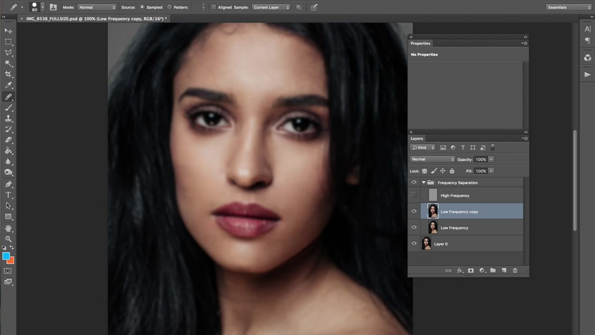Delete layer with trash icon
The image size is (595, 335).
(x=515, y=271)
